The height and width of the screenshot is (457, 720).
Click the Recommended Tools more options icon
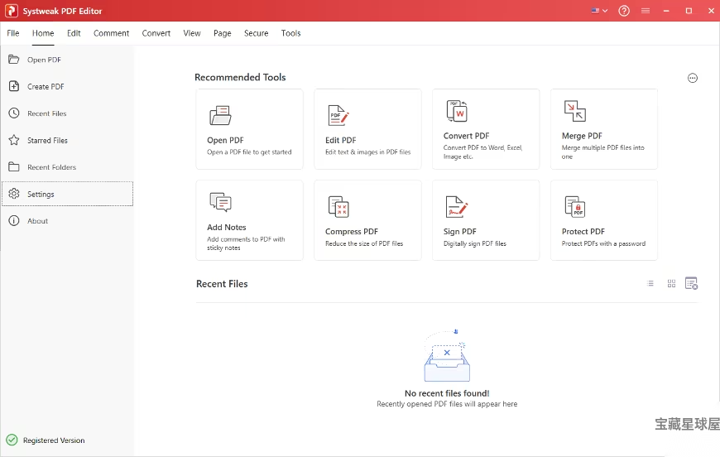tap(693, 78)
